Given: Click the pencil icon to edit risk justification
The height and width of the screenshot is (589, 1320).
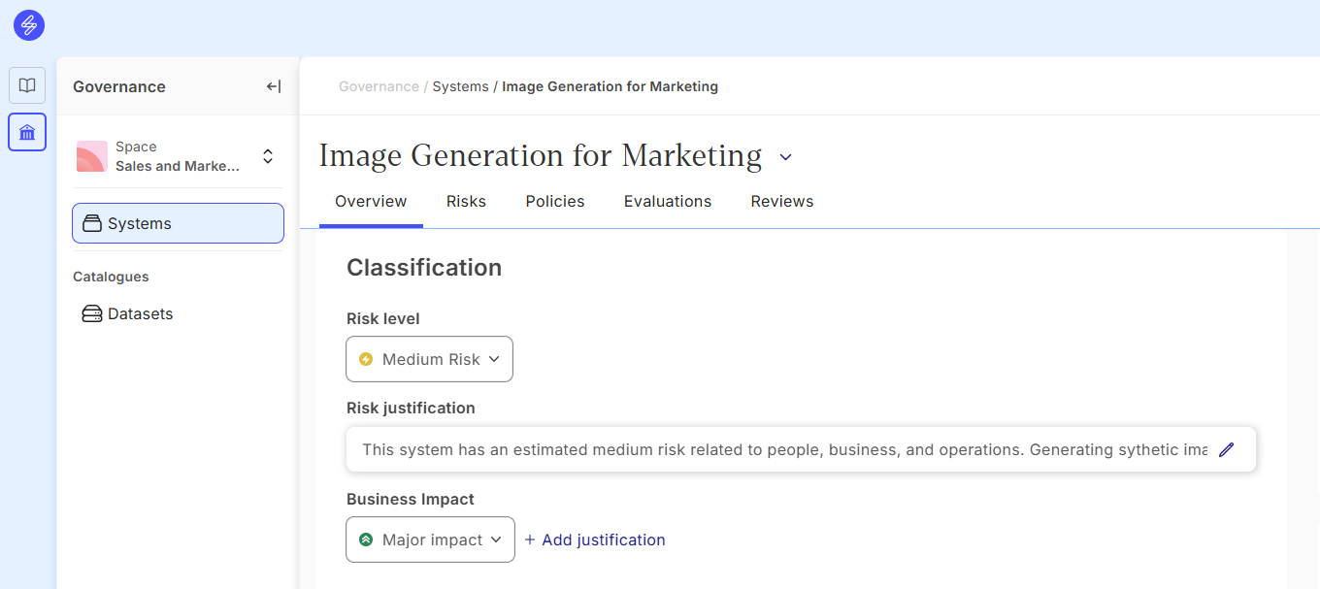Looking at the screenshot, I should point(1226,449).
